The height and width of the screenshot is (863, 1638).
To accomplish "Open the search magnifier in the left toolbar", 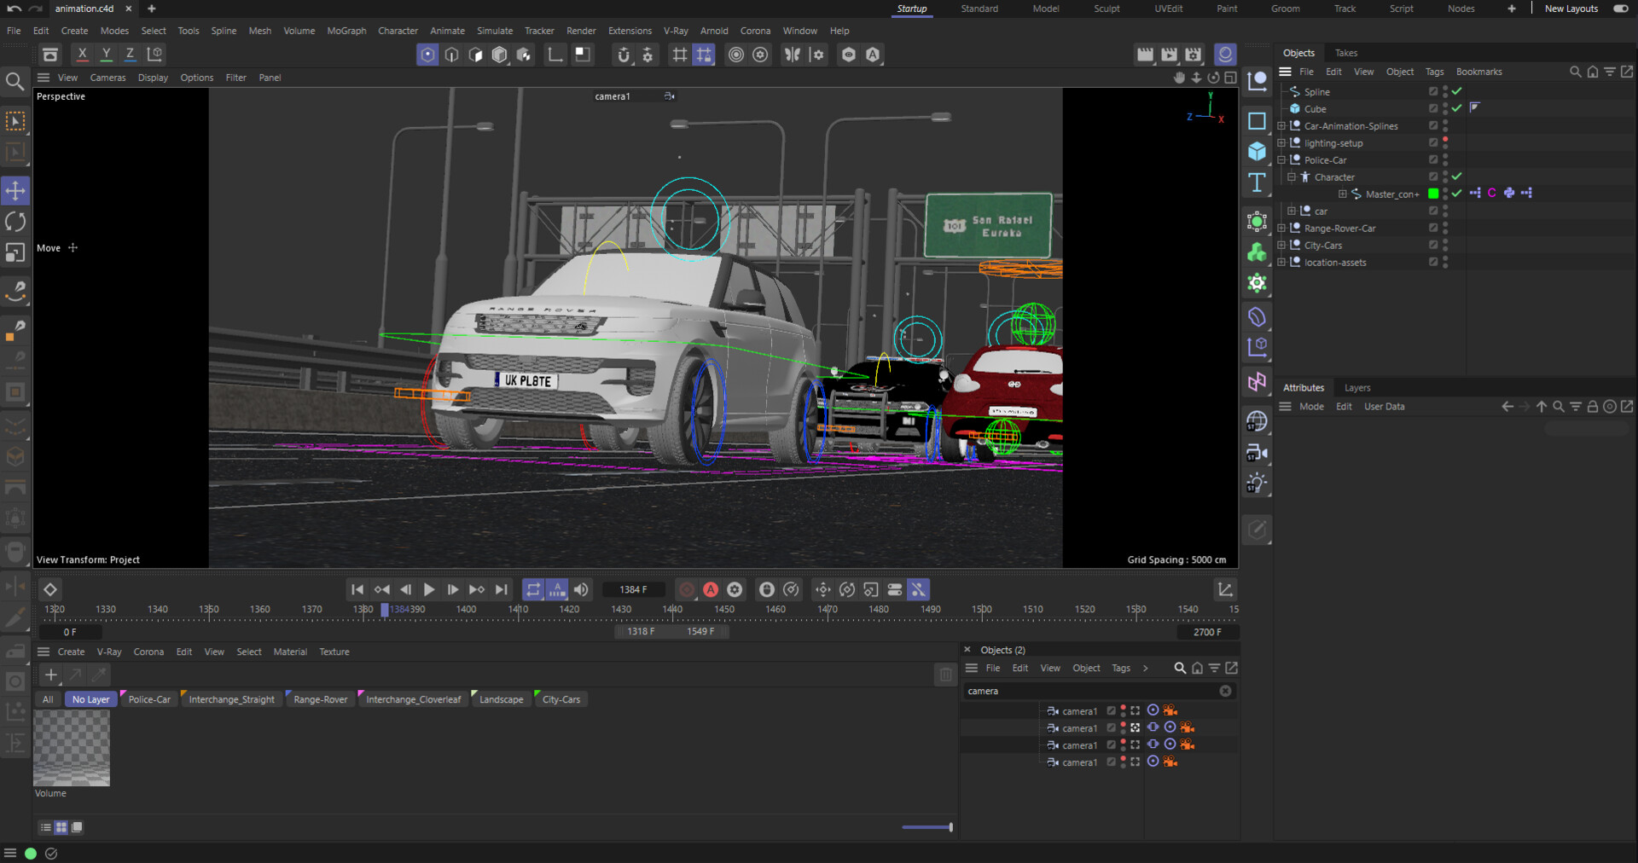I will point(15,82).
